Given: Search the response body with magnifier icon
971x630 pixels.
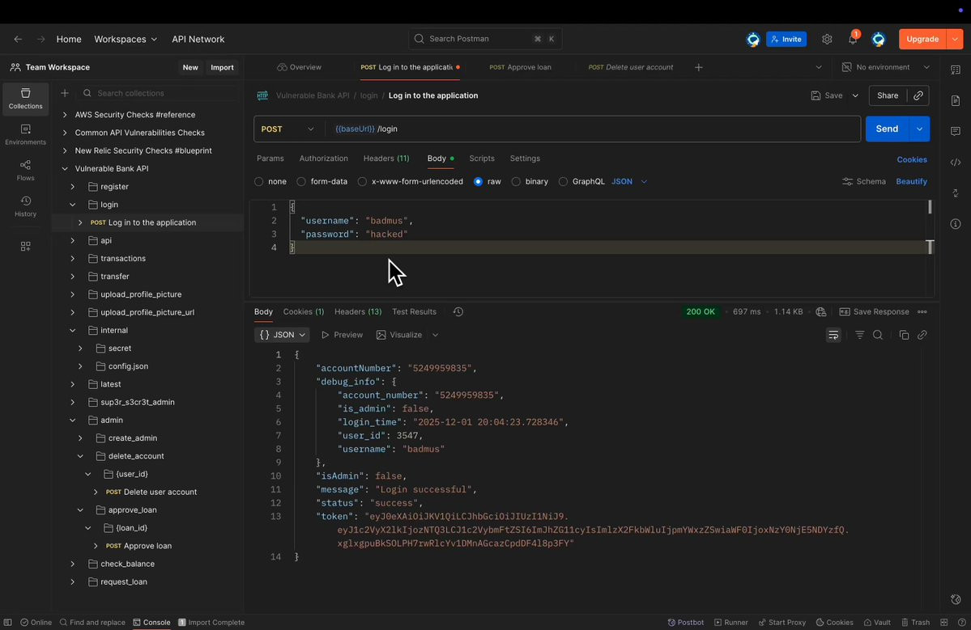Looking at the screenshot, I should [x=878, y=335].
